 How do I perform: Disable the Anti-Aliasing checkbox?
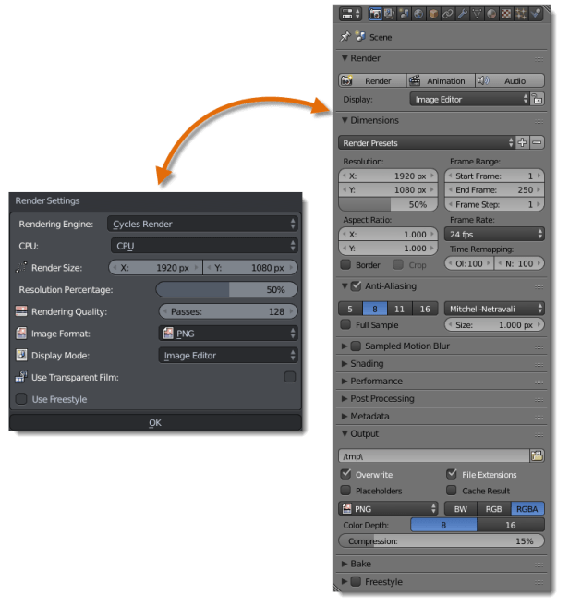pyautogui.click(x=356, y=286)
